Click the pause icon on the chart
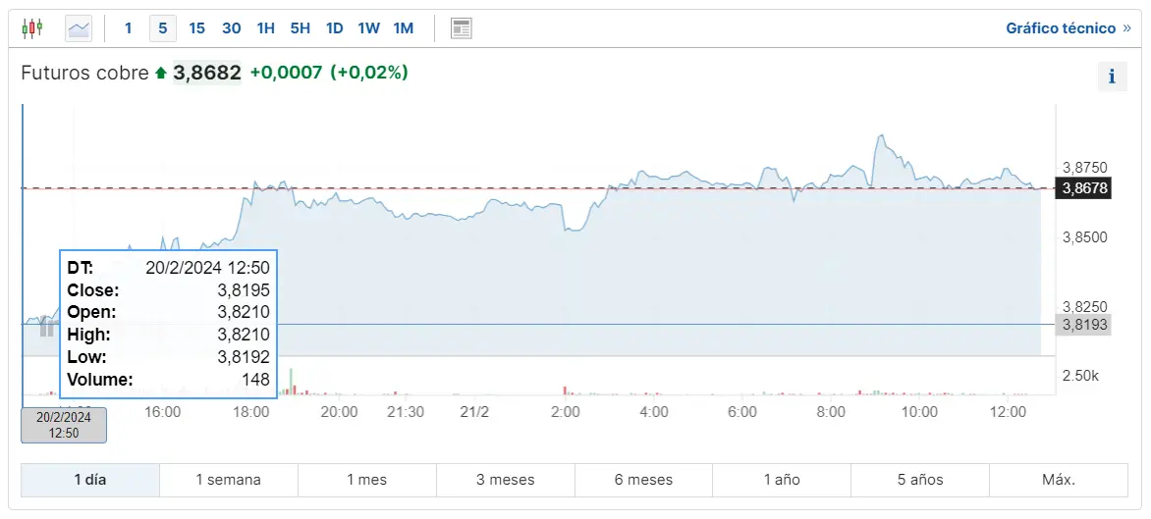The height and width of the screenshot is (519, 1151). pos(46,330)
